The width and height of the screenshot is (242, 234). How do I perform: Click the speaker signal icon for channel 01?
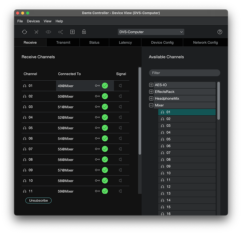120,86
